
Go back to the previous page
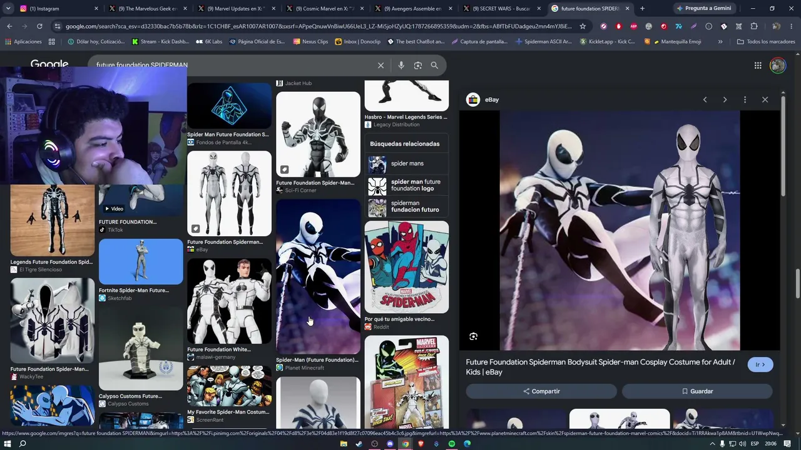click(9, 26)
